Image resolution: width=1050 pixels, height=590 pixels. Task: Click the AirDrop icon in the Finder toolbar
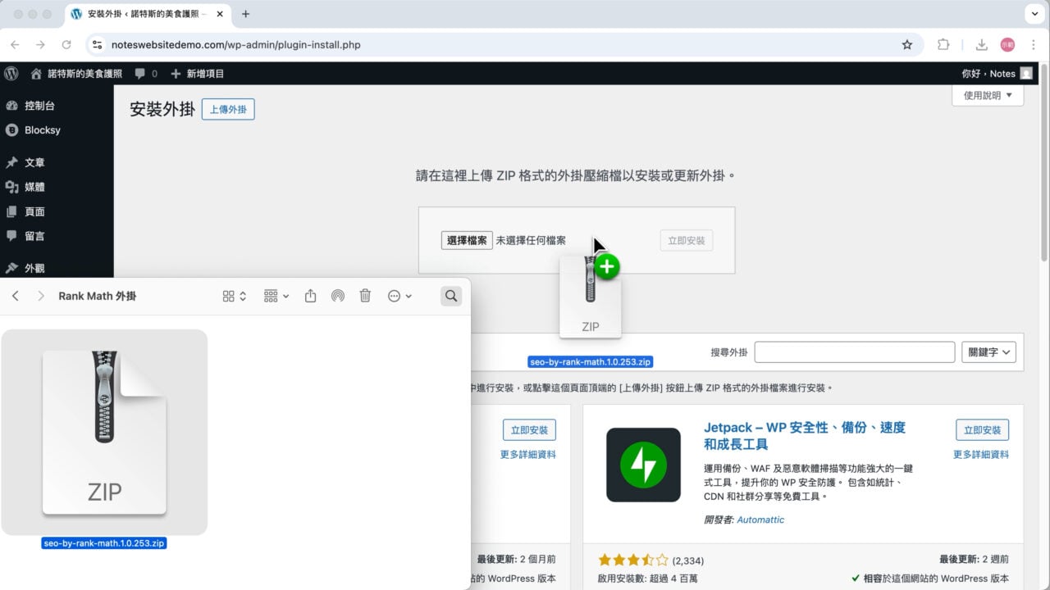pos(338,296)
